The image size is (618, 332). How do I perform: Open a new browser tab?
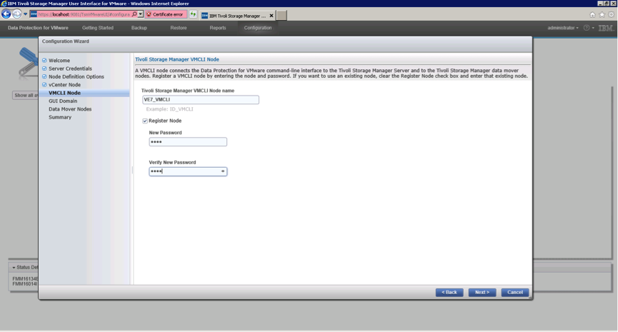point(281,16)
